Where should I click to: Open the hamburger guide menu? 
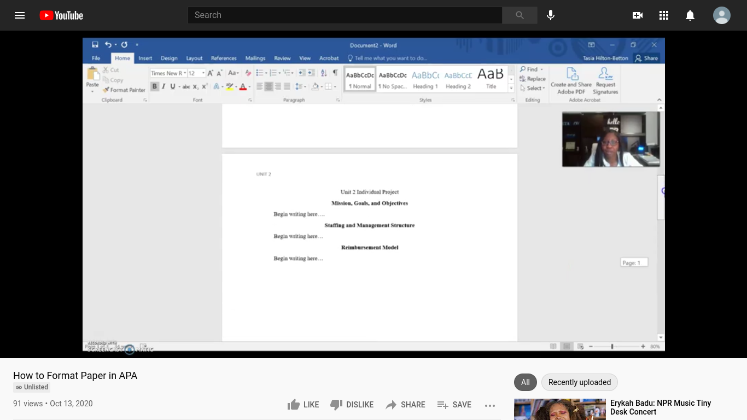(x=20, y=15)
